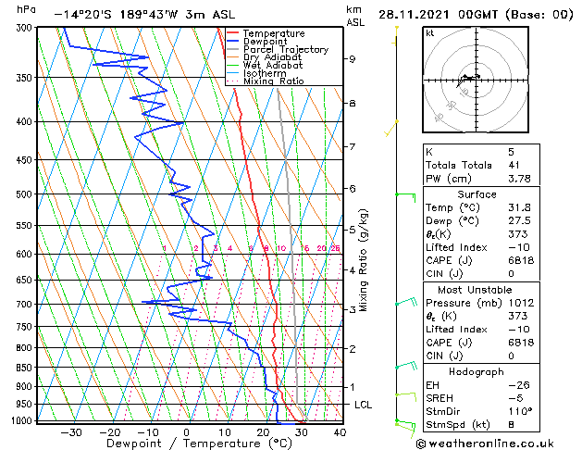Click the "CAPE (J)" label under Most Unstable

449,343
